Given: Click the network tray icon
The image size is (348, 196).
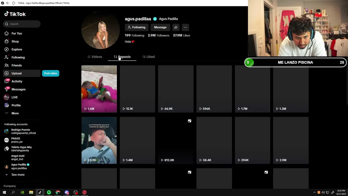Looking at the screenshot, I should click(328, 192).
